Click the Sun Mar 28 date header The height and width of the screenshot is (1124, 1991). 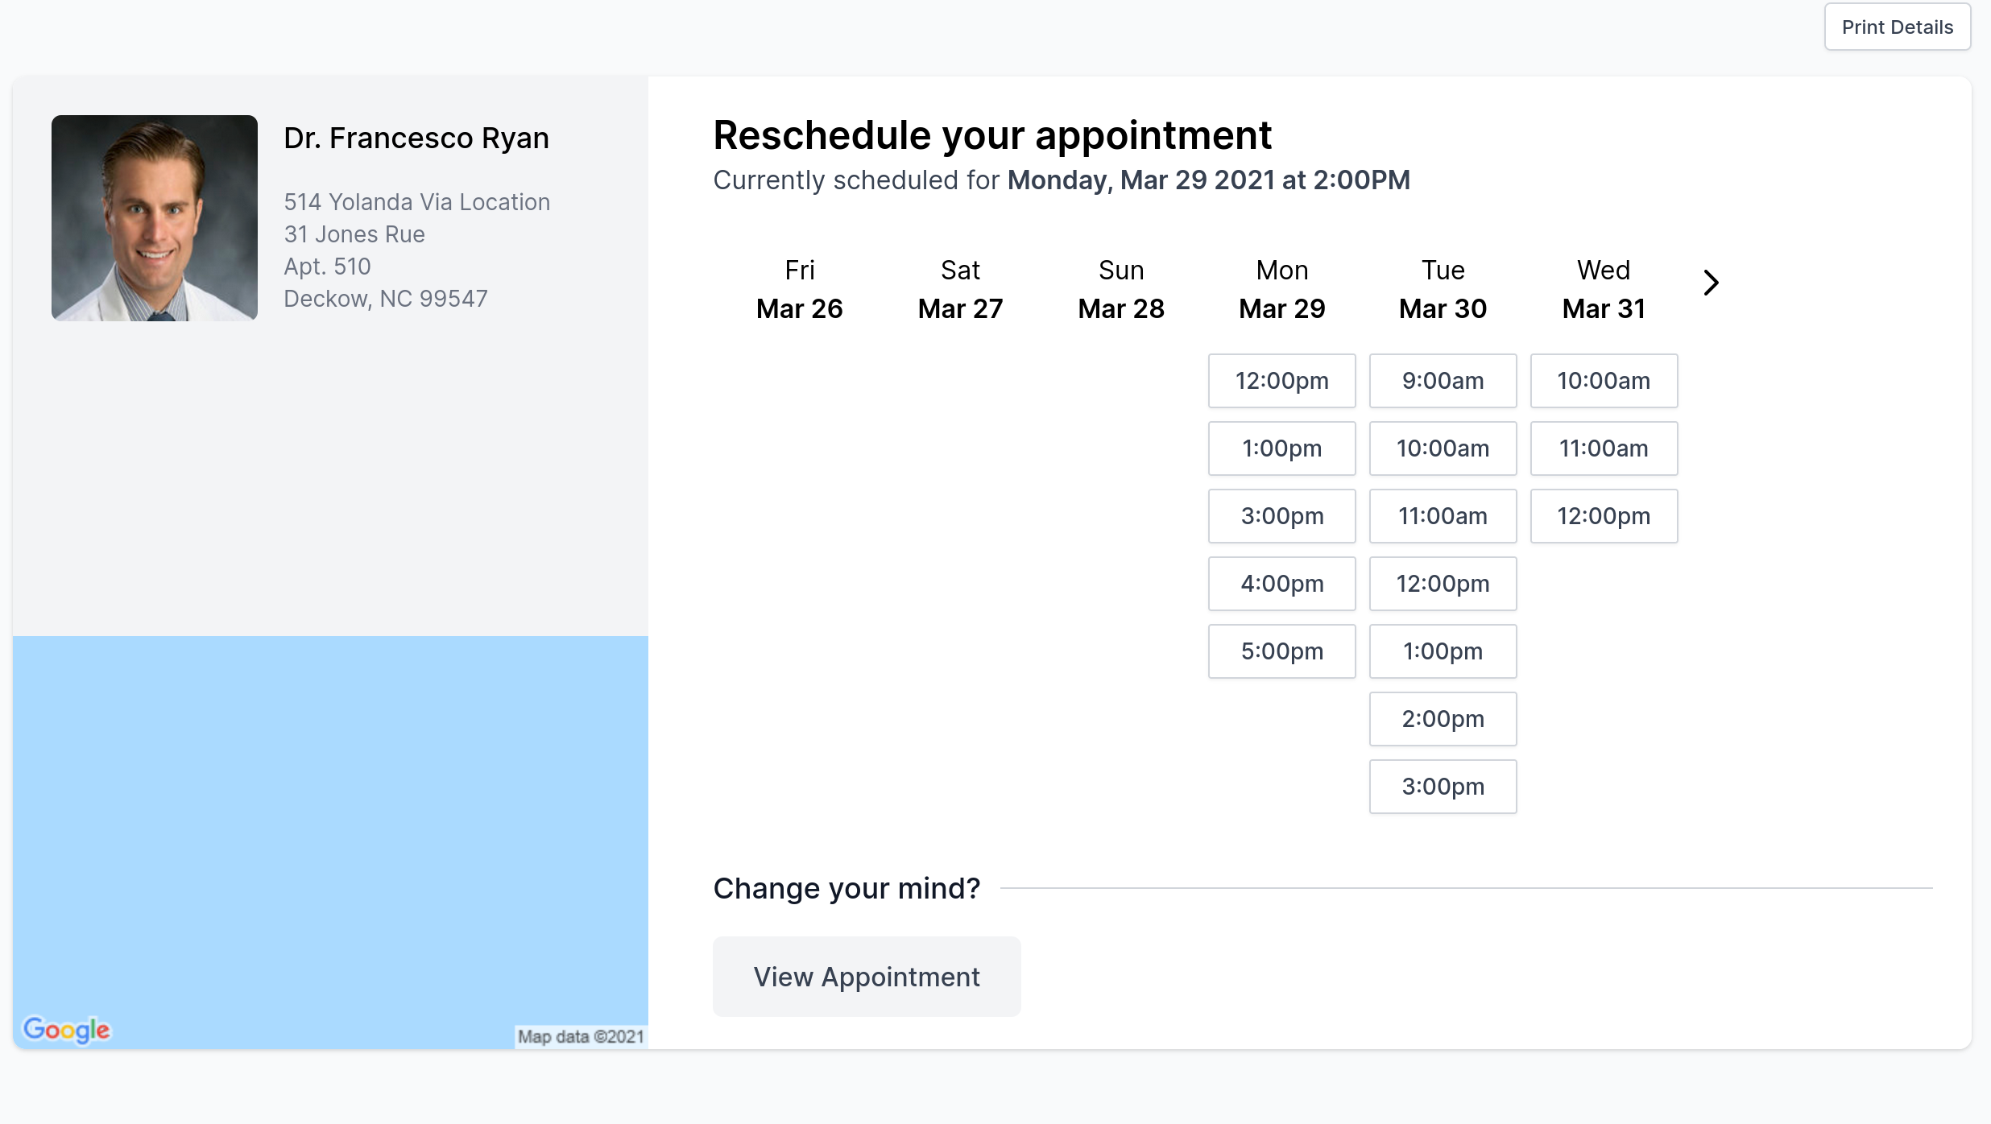[x=1121, y=289]
